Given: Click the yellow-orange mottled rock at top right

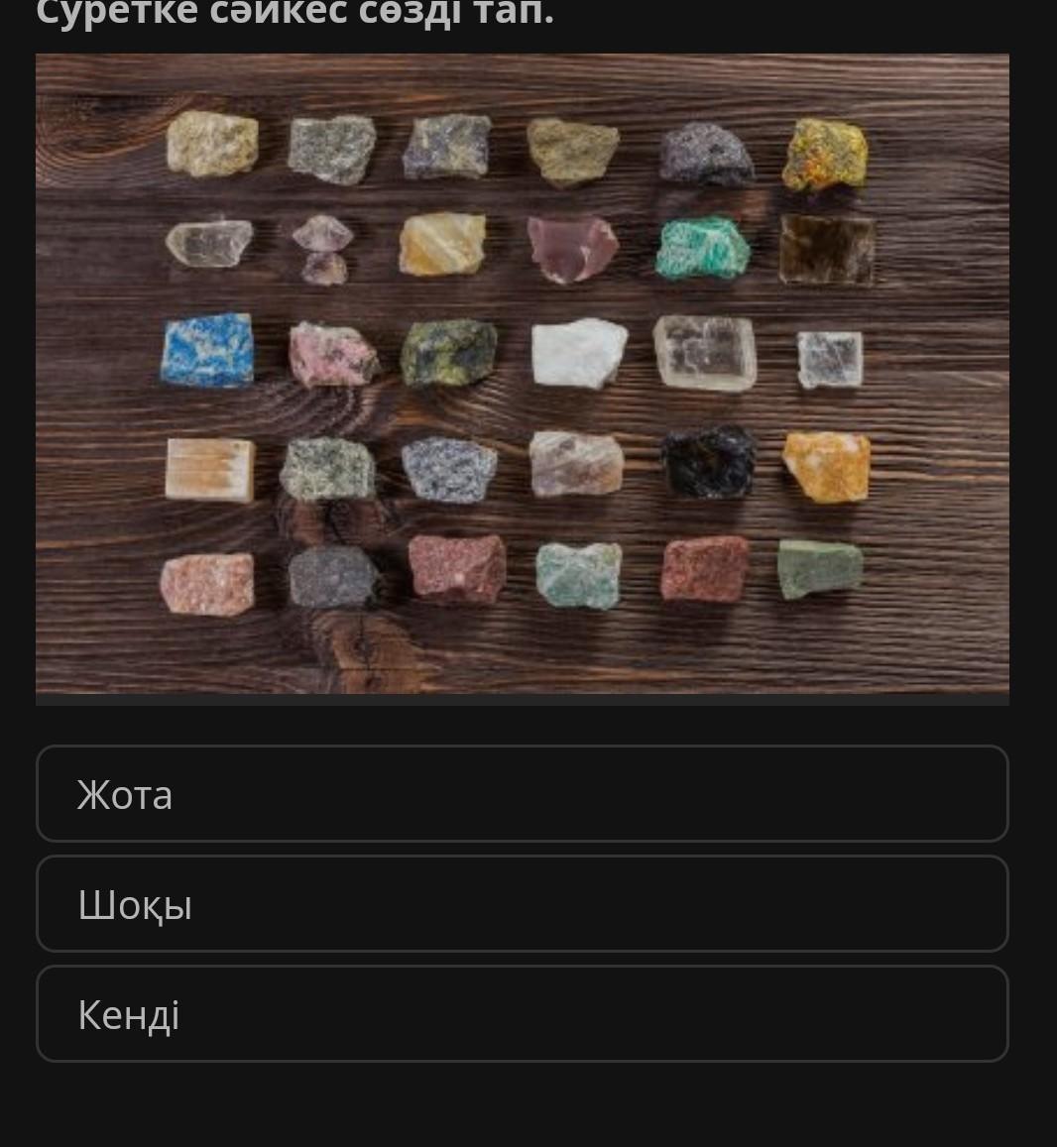Looking at the screenshot, I should click(825, 155).
